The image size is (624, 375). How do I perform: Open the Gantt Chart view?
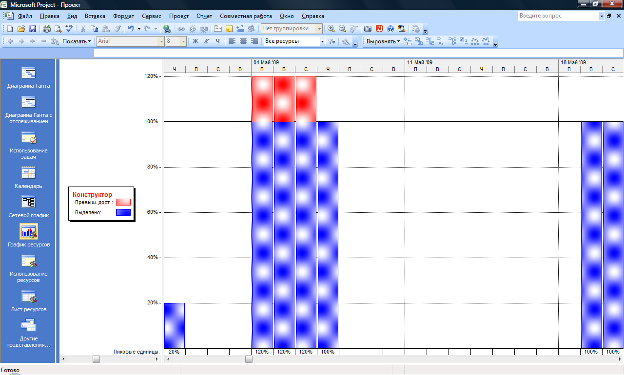tap(28, 77)
